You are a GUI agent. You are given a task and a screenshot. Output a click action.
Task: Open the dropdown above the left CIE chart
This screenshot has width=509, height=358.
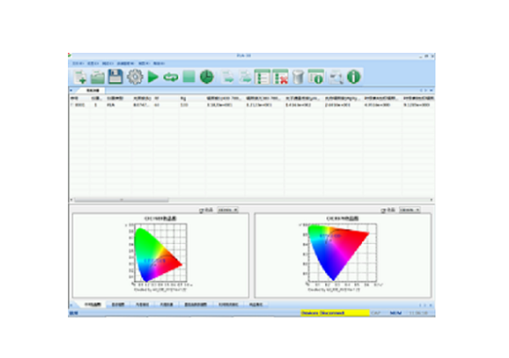coord(227,210)
